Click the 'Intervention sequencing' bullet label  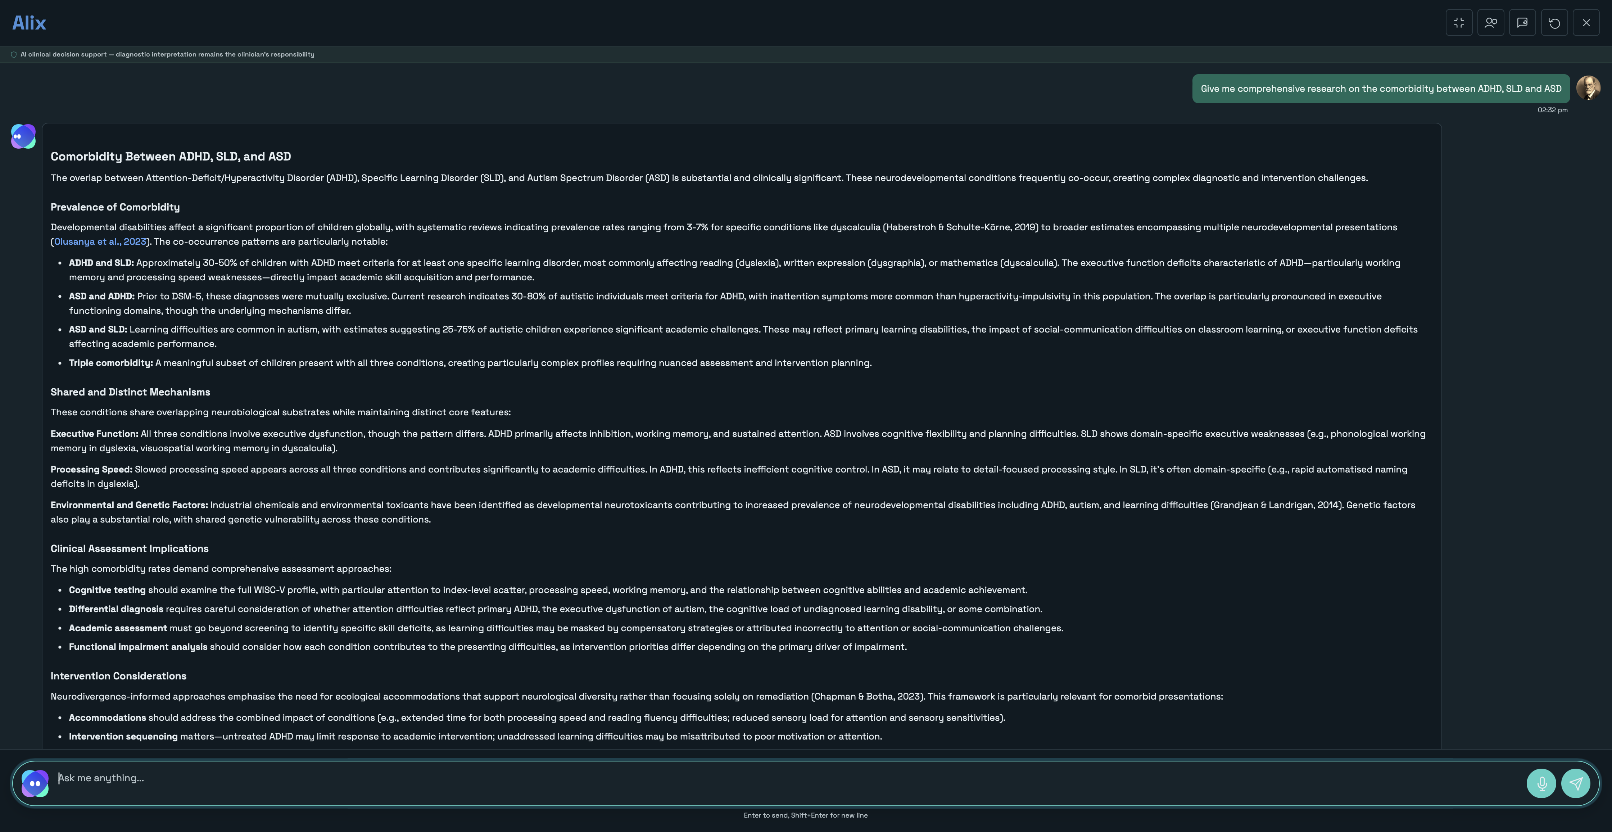tap(123, 737)
